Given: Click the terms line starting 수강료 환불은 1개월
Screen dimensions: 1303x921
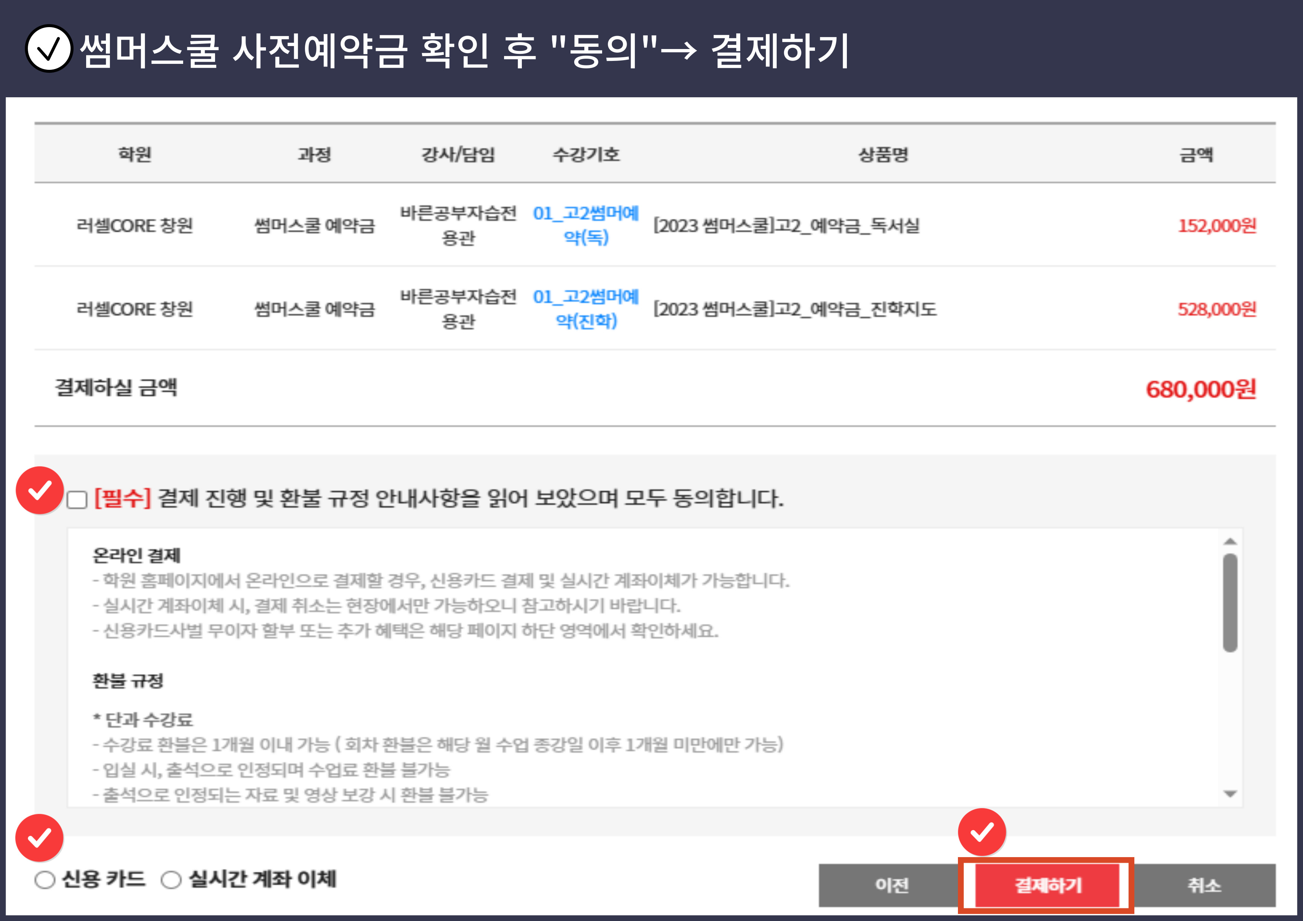Looking at the screenshot, I should pyautogui.click(x=438, y=745).
